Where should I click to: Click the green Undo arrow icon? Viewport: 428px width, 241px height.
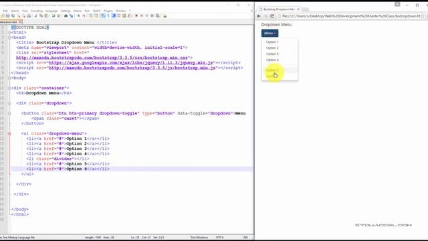[53, 16]
